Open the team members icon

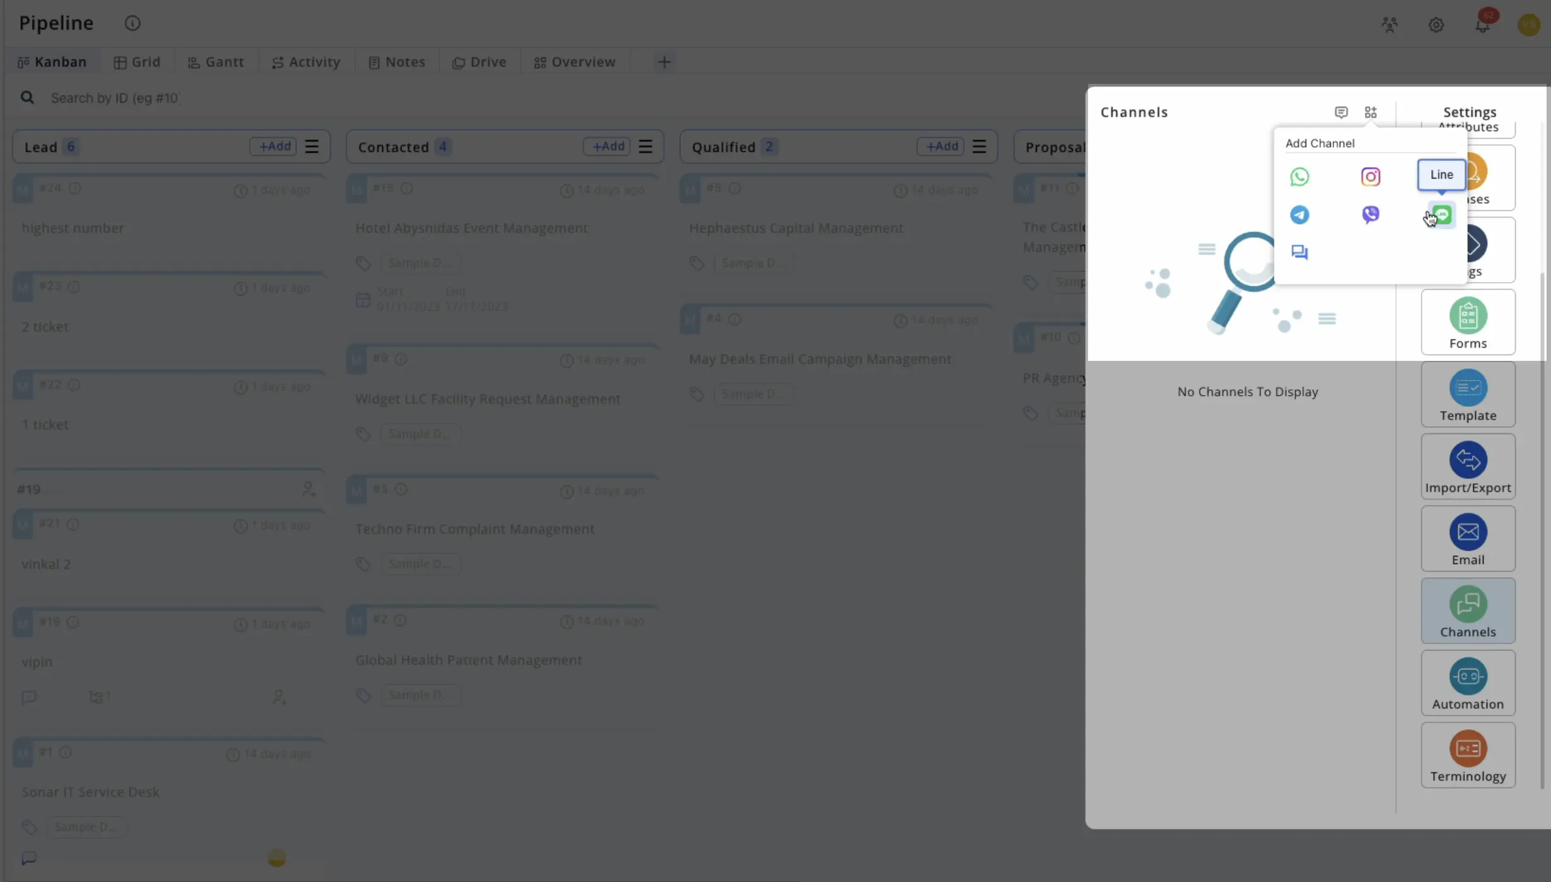coord(1390,25)
